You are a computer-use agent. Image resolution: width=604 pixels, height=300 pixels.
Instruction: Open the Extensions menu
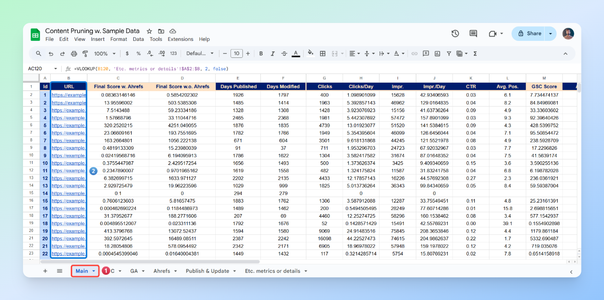tap(180, 40)
